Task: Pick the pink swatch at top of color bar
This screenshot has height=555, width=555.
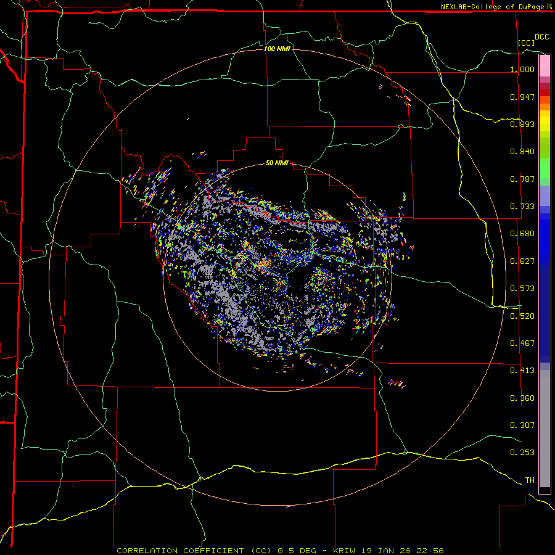Action: 545,66
